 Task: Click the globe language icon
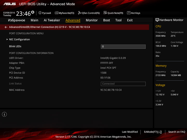[40, 13]
